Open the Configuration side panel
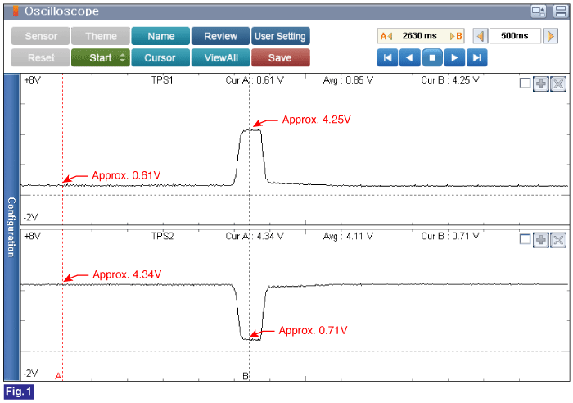This screenshot has width=573, height=403. pos(11,227)
